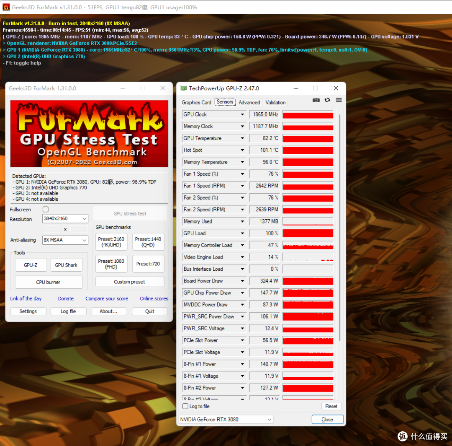The height and width of the screenshot is (446, 452).
Task: Toggle the Fullscreen checkbox in FurMark
Action: click(46, 209)
